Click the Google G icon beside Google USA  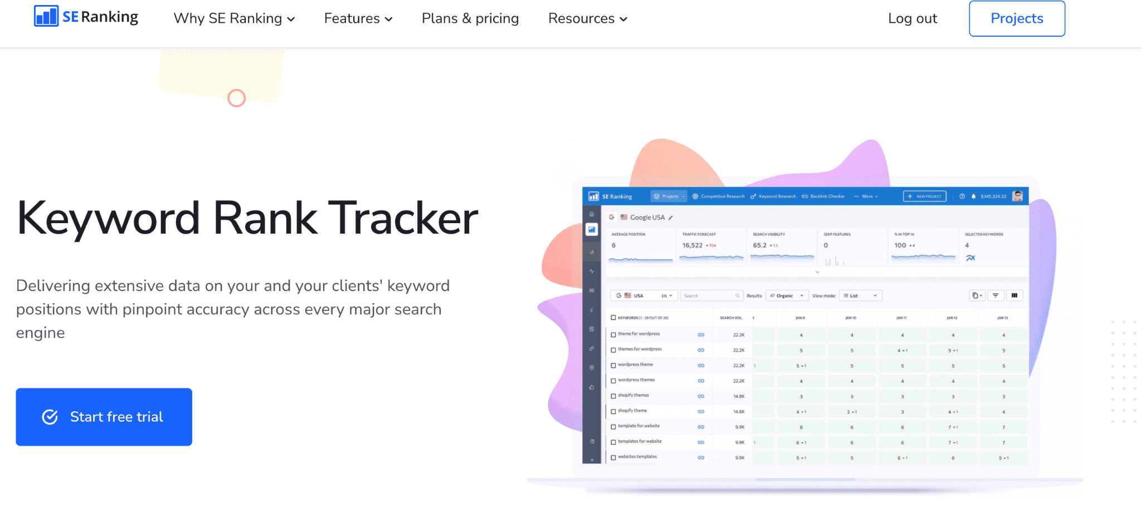click(x=612, y=217)
